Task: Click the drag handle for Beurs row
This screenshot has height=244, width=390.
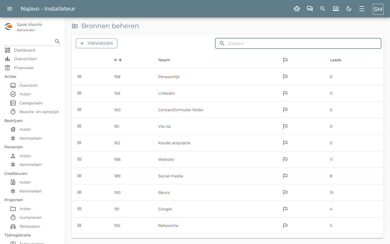Action: pyautogui.click(x=79, y=192)
